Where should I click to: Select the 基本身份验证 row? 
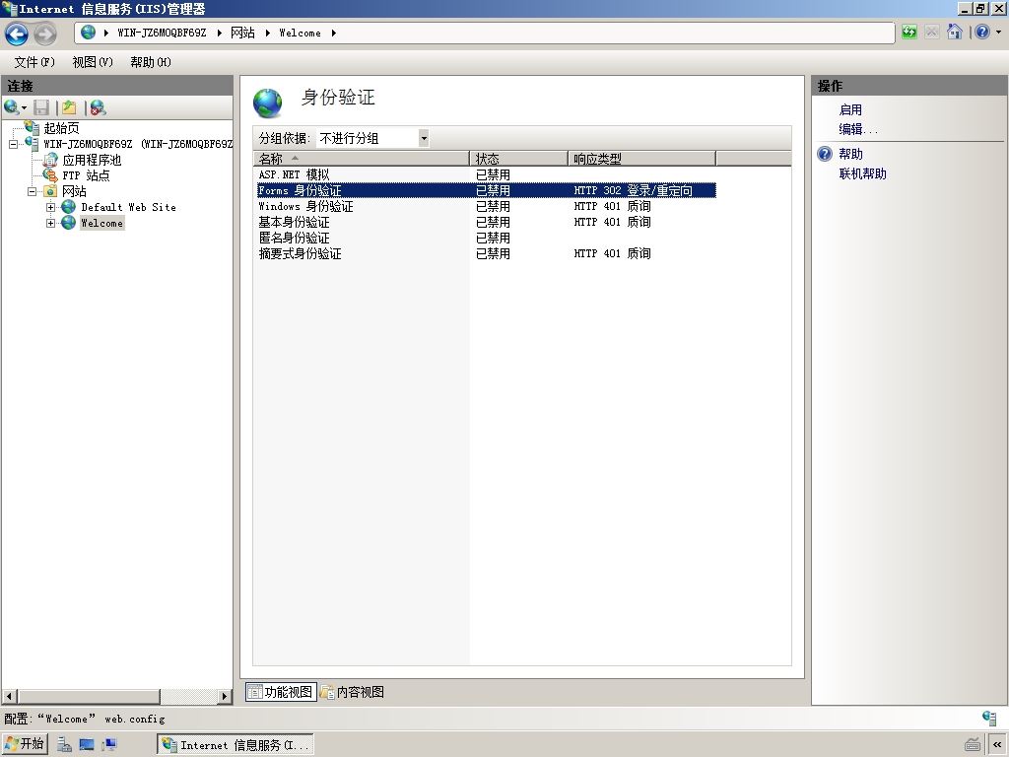click(x=486, y=222)
